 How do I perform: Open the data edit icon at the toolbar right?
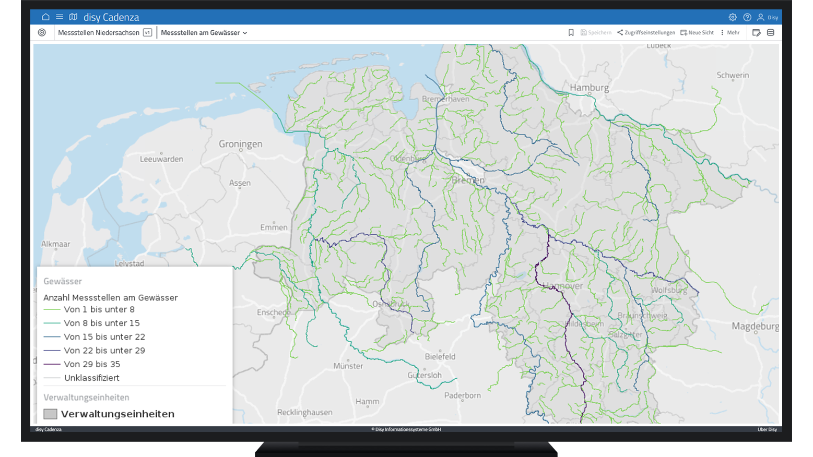(757, 32)
